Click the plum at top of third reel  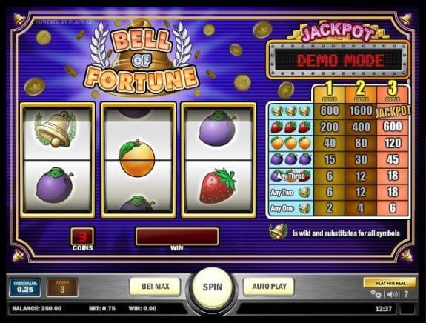tap(217, 128)
